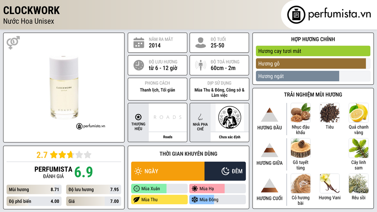
Task: Click the Nước Hoa Unisex subtitle
Action: click(29, 21)
